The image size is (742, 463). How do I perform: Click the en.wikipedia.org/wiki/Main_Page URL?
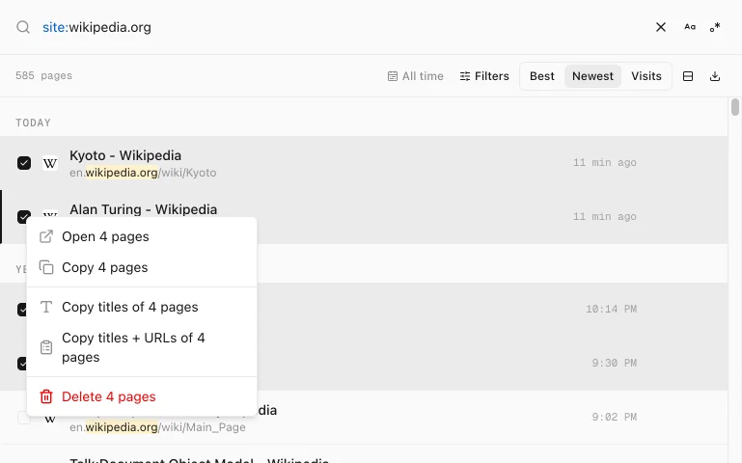[157, 427]
